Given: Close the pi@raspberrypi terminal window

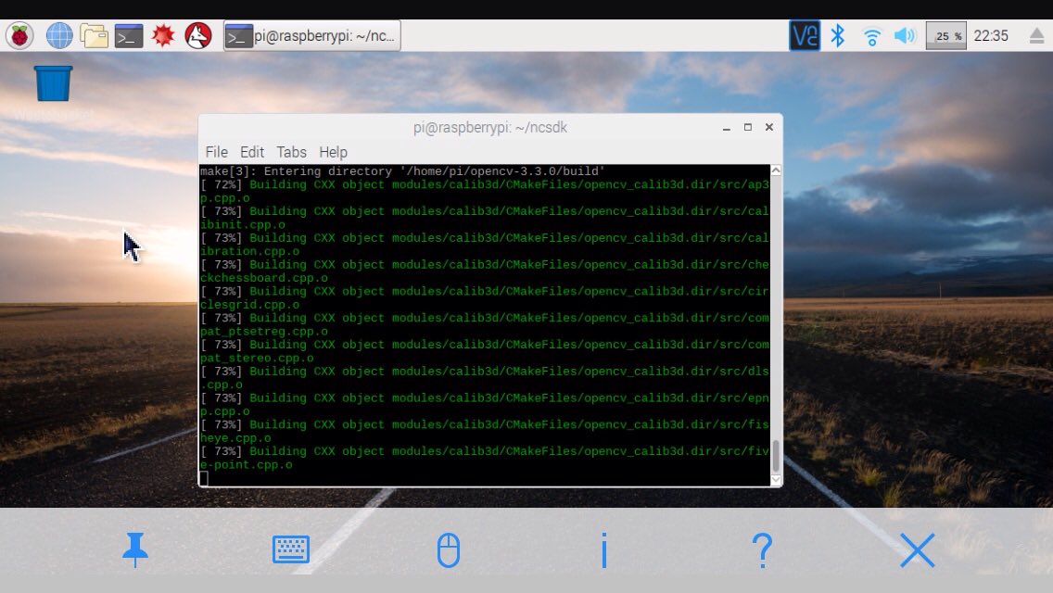Looking at the screenshot, I should tap(769, 127).
